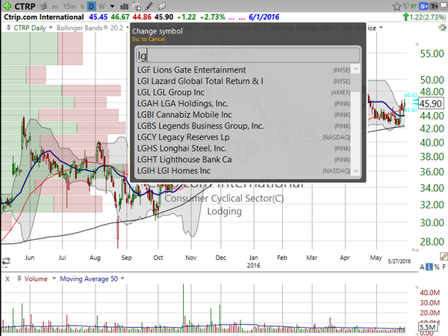Screen dimensions: 448x336
Task: Open the chart style bars icon
Action: point(124,6)
